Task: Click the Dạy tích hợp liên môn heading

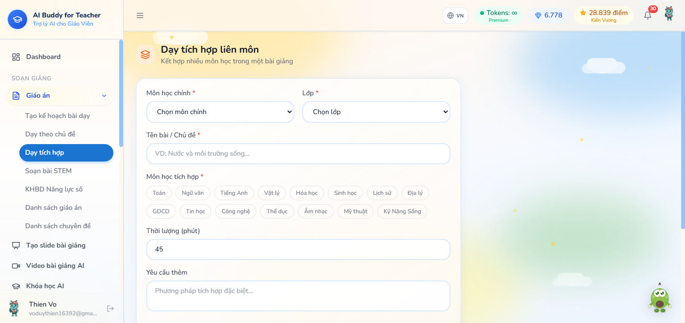Action: (210, 49)
